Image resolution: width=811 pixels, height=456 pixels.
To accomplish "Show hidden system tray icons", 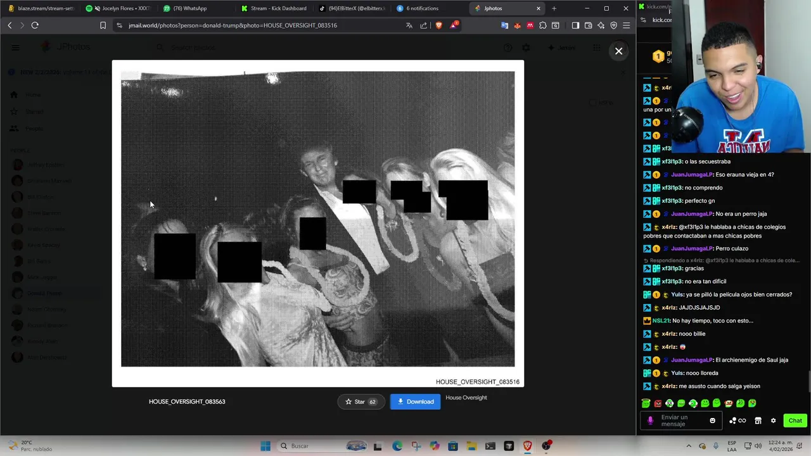I will [x=689, y=446].
